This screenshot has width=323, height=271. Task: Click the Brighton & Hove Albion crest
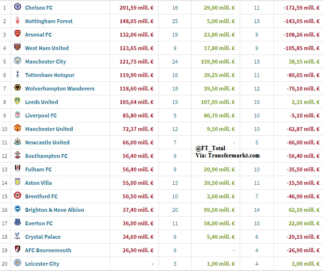pos(17,209)
